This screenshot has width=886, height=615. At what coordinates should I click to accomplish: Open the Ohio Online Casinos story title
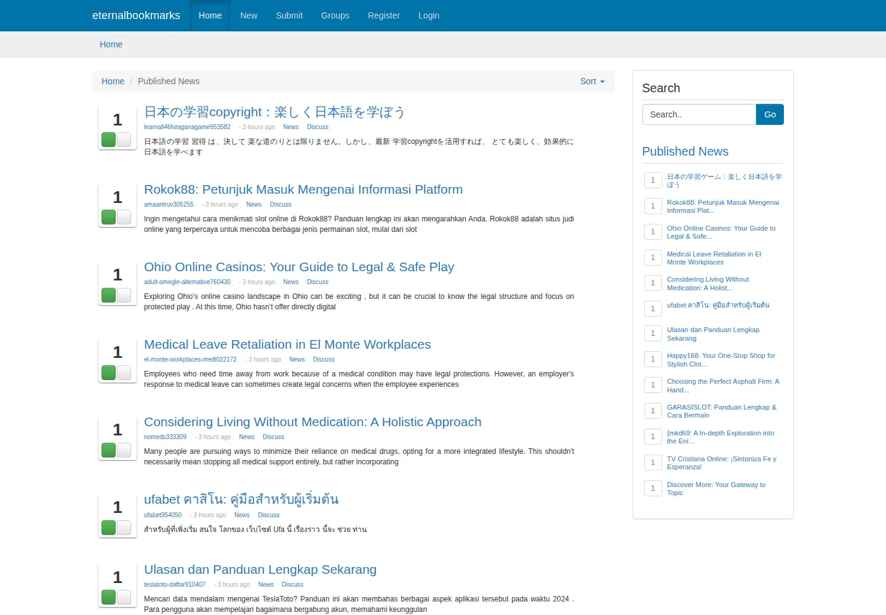pyautogui.click(x=299, y=267)
